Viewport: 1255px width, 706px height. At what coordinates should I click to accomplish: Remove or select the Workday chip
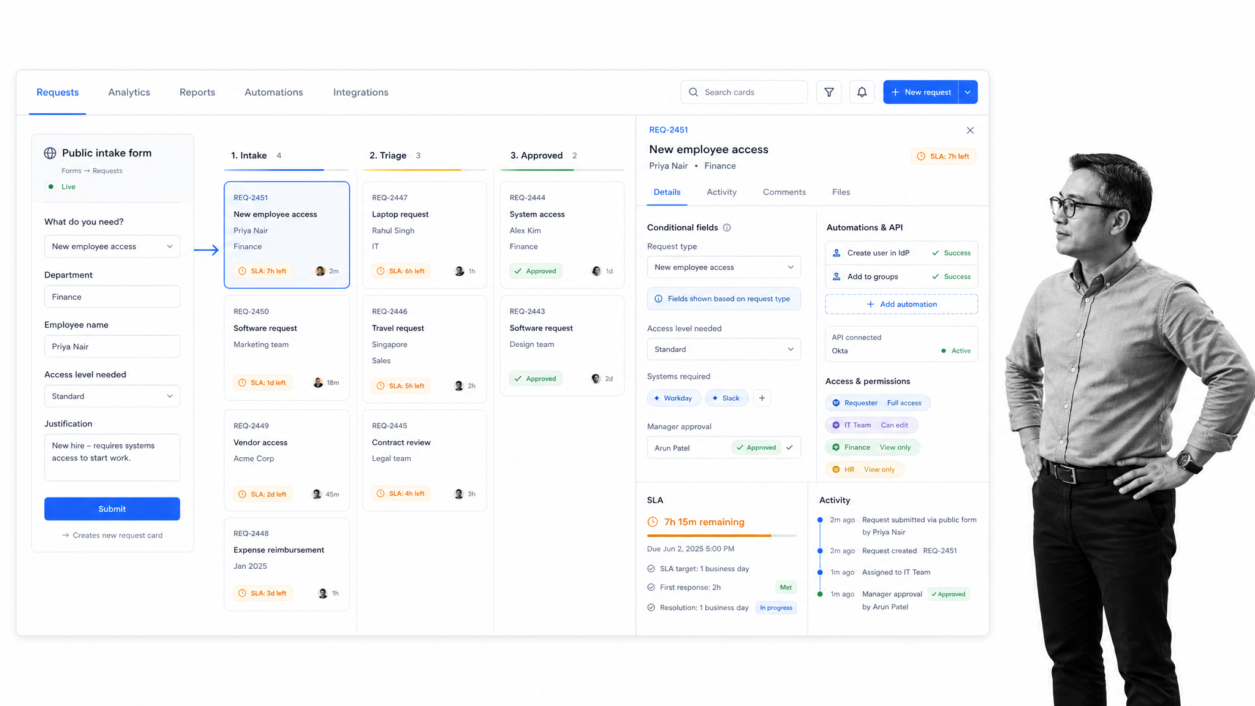pyautogui.click(x=673, y=398)
